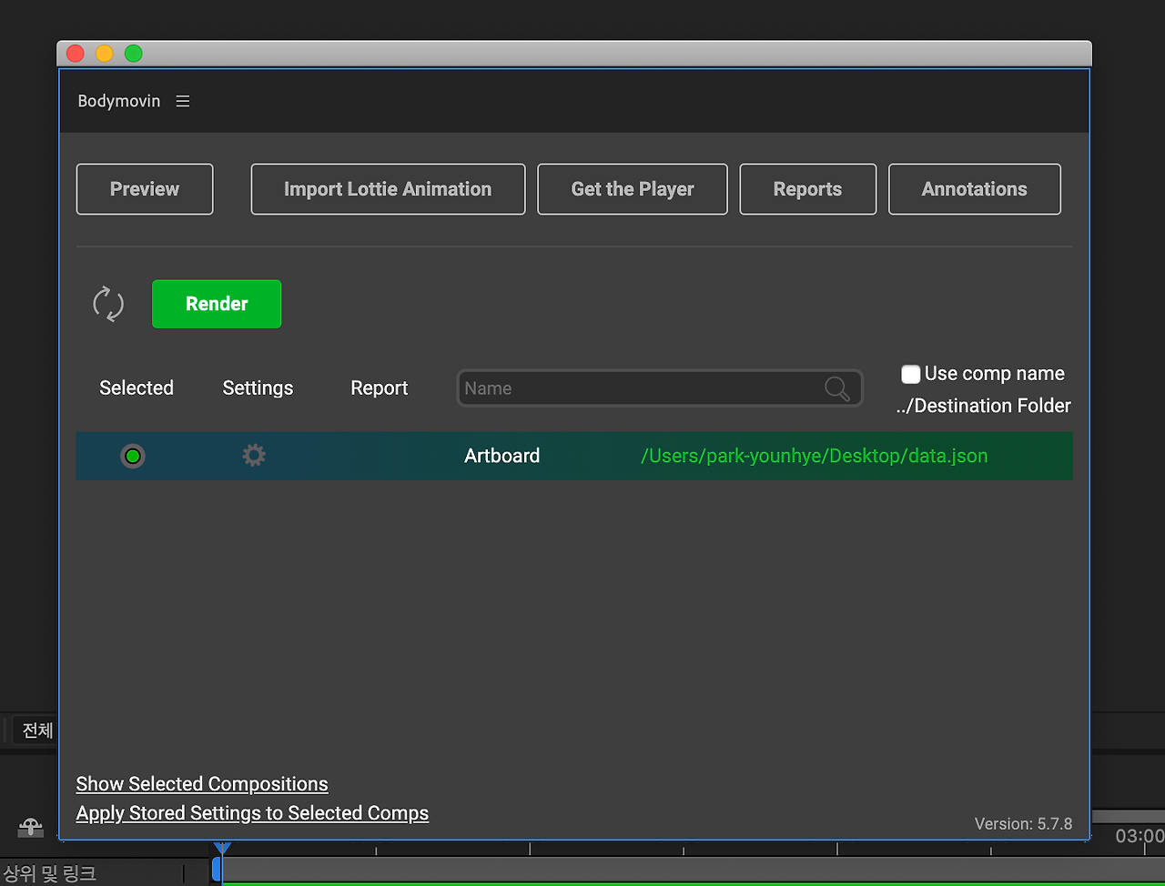Choose destination path /Users/park-younhye/Desktop/data.json
The width and height of the screenshot is (1165, 886).
pyautogui.click(x=814, y=456)
